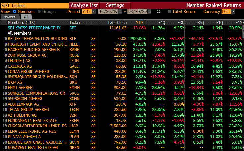Open the start date calendar picker icon
Screen dimensions: 244x151
click(x=120, y=12)
